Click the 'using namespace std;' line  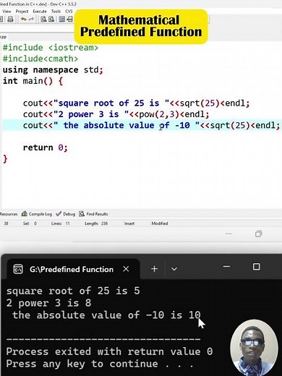[x=53, y=70]
